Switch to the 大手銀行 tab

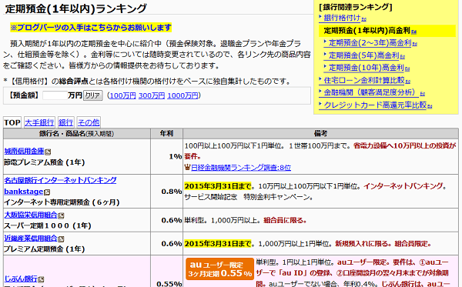click(39, 122)
